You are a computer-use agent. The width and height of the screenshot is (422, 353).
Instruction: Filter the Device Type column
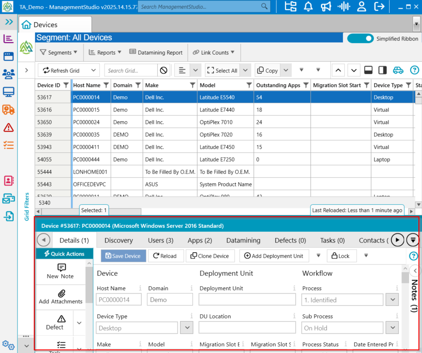tap(409, 85)
